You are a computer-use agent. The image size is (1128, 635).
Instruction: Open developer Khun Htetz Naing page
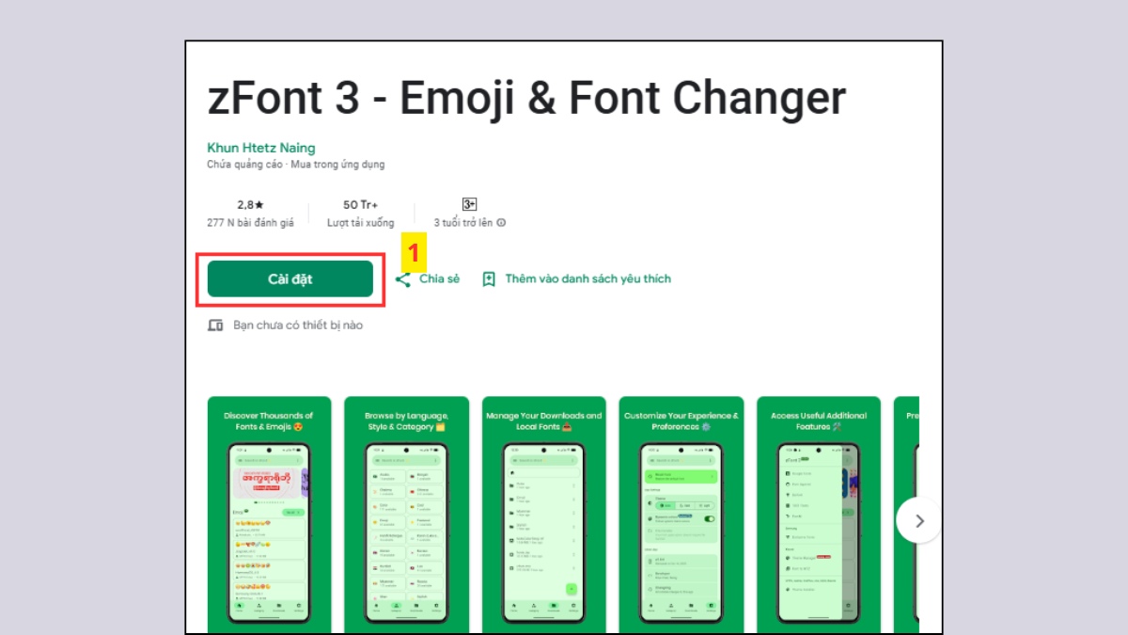coord(261,148)
